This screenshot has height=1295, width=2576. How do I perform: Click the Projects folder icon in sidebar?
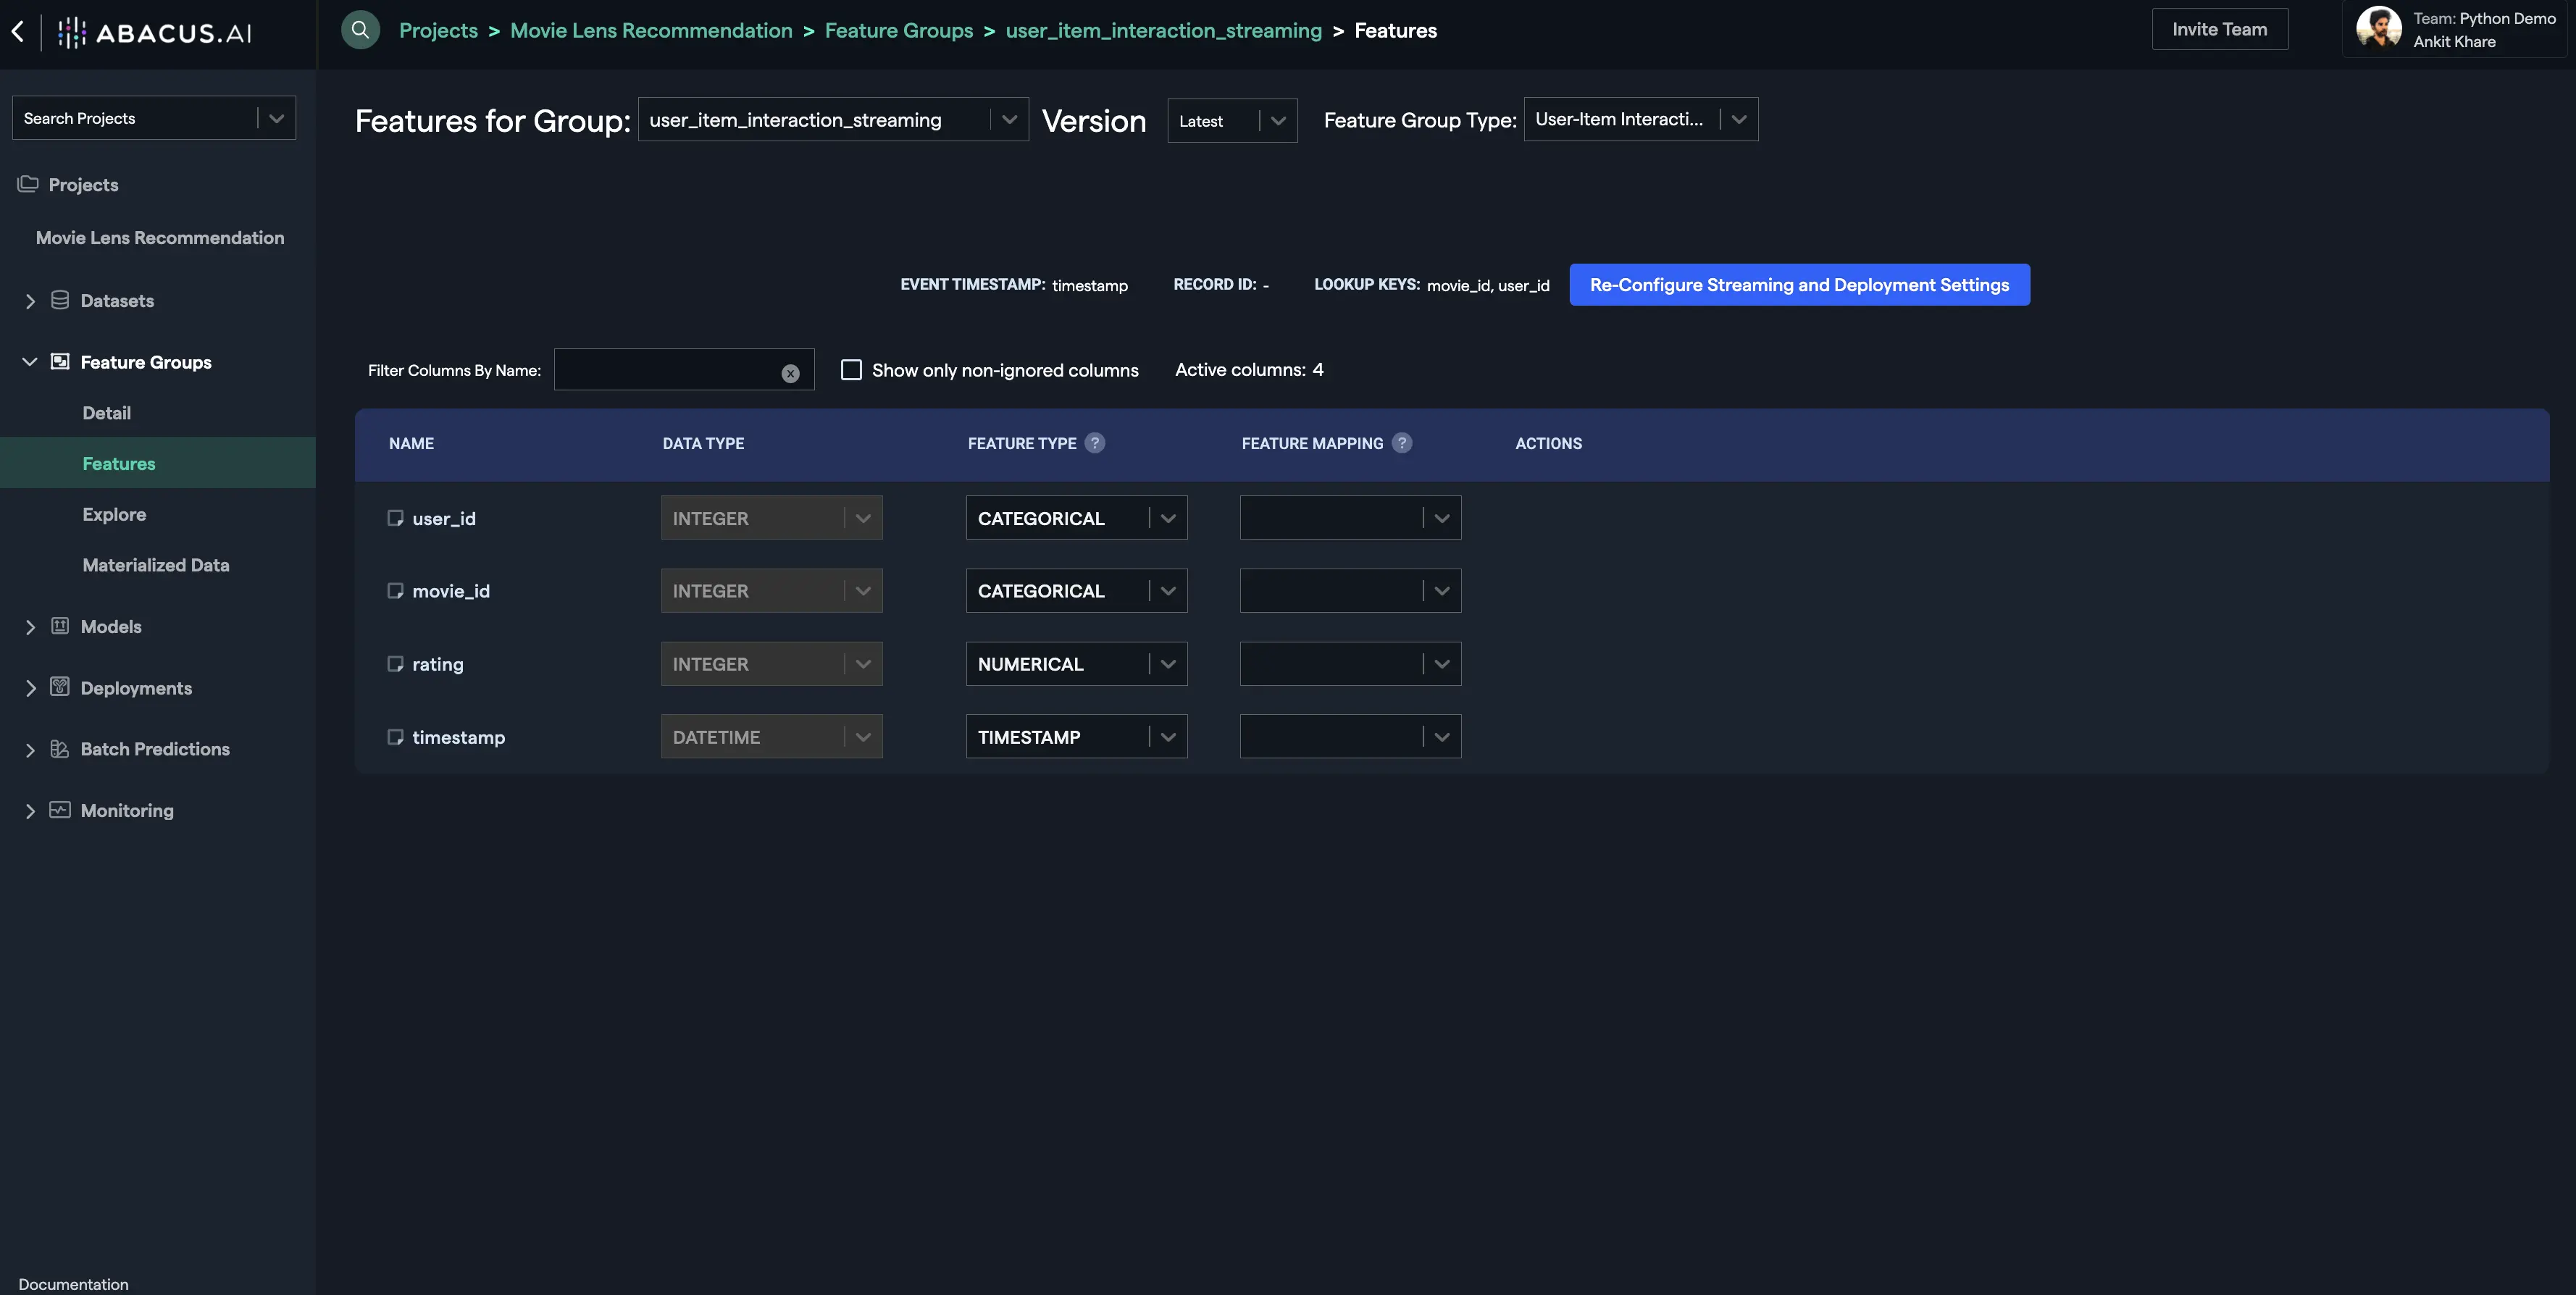click(28, 184)
